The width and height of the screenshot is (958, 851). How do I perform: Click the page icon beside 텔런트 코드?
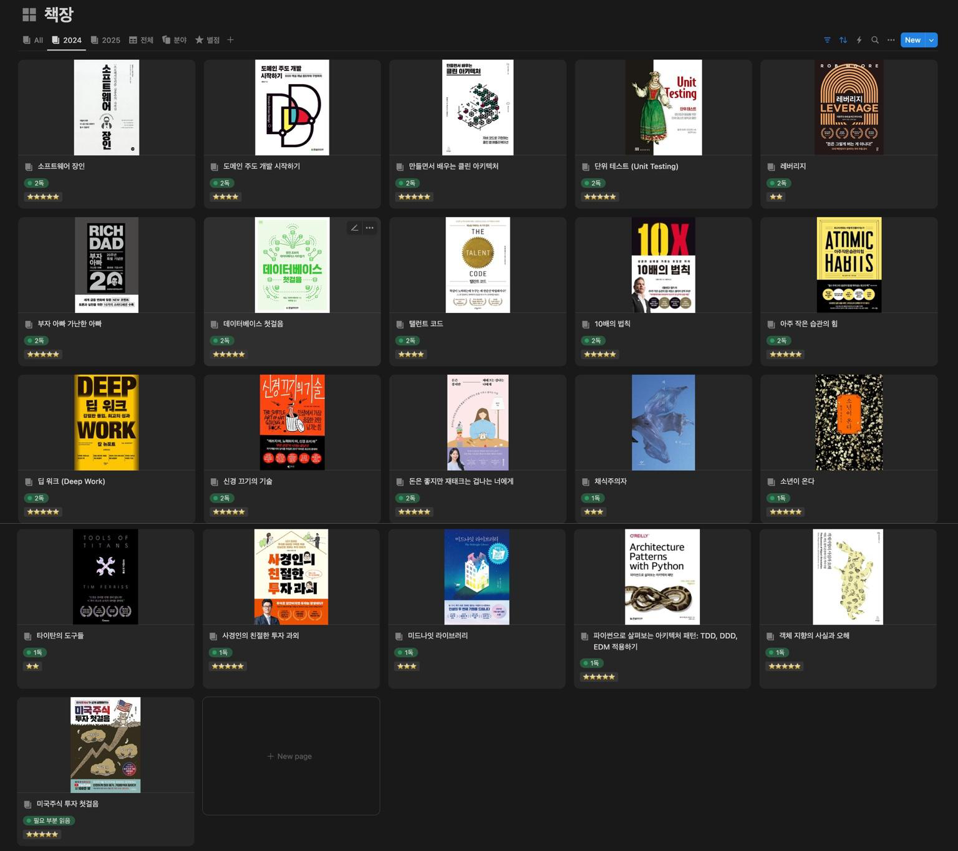tap(400, 324)
